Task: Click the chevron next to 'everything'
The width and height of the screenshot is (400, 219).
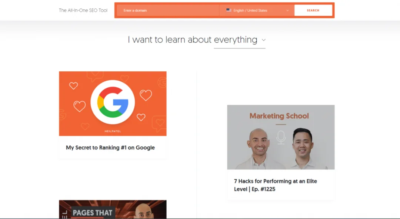Action: point(264,40)
